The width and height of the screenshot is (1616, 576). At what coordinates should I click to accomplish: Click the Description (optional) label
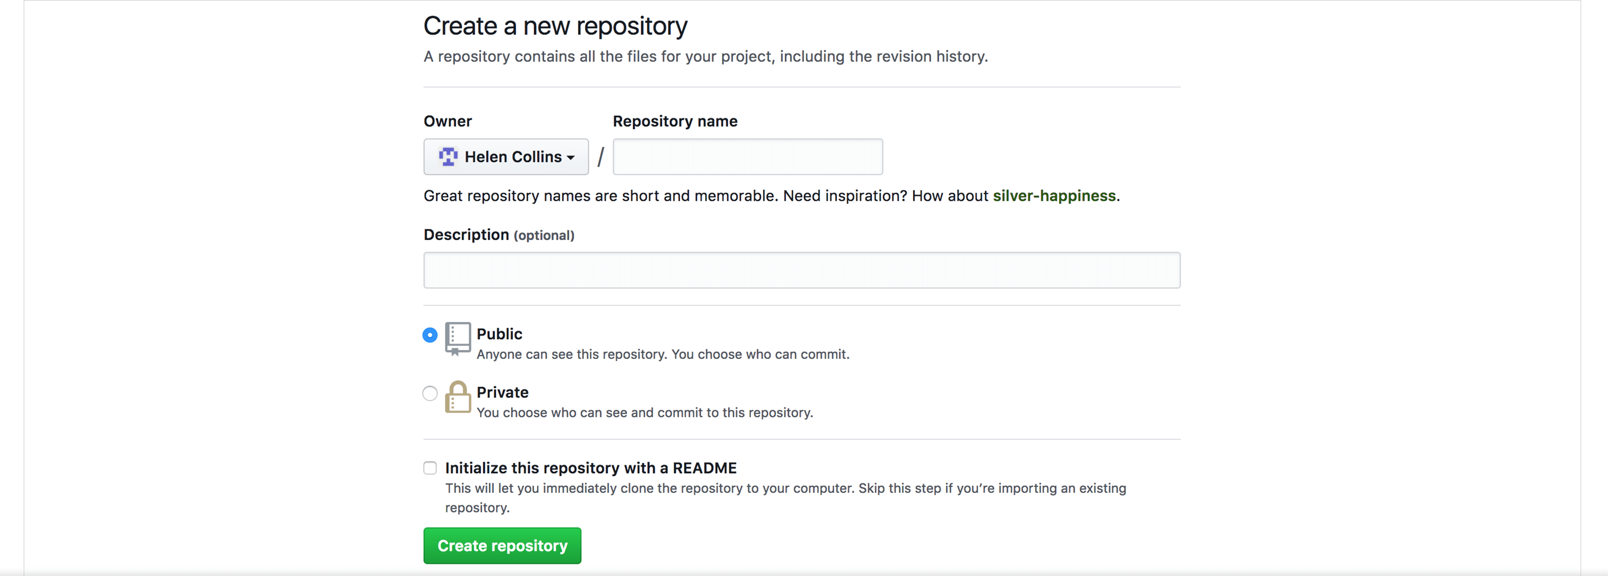pos(499,235)
